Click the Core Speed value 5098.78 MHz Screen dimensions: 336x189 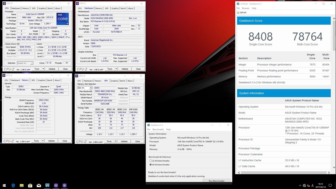(25, 47)
